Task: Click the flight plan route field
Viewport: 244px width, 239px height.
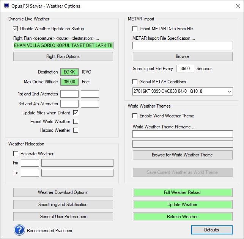Action: pos(63,45)
